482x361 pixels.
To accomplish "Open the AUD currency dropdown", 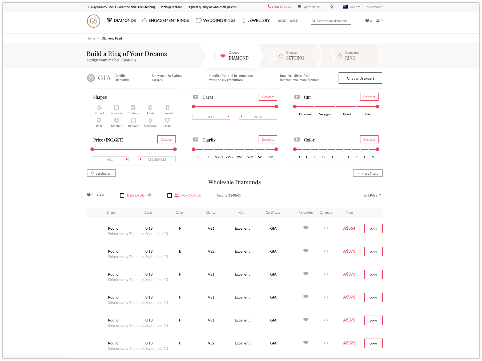I will pos(352,7).
